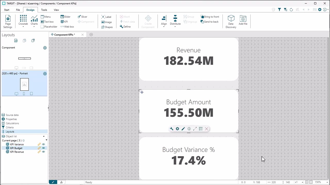This screenshot has width=330, height=185.
Task: Select the Portrait layout thumbnail
Action: [x=24, y=84]
